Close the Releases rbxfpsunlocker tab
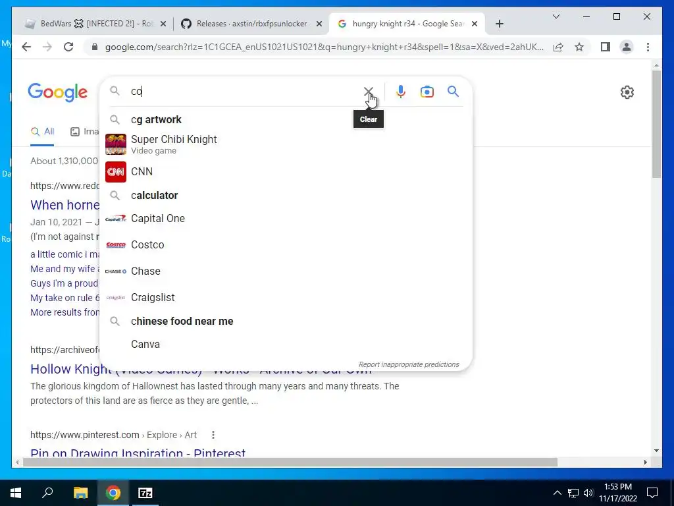The width and height of the screenshot is (674, 506). (x=319, y=24)
